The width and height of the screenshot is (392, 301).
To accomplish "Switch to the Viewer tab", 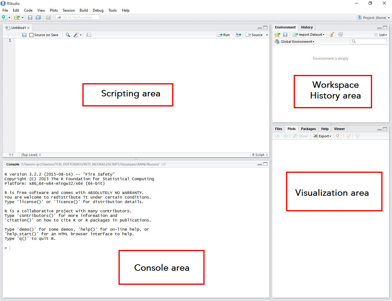I will pyautogui.click(x=339, y=129).
